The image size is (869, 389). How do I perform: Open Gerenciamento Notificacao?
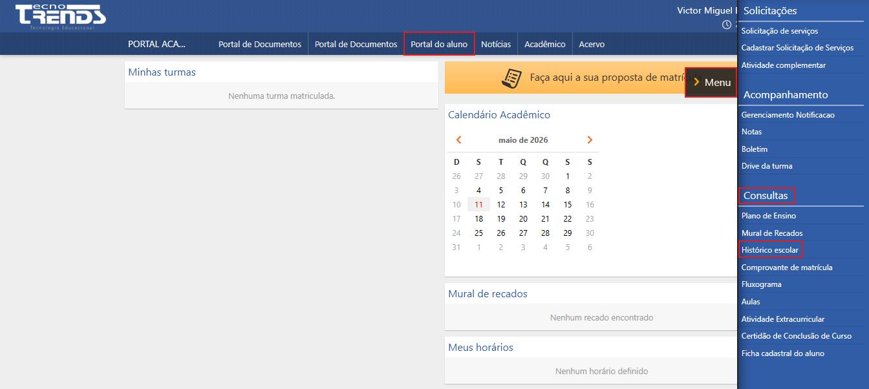[x=788, y=115]
